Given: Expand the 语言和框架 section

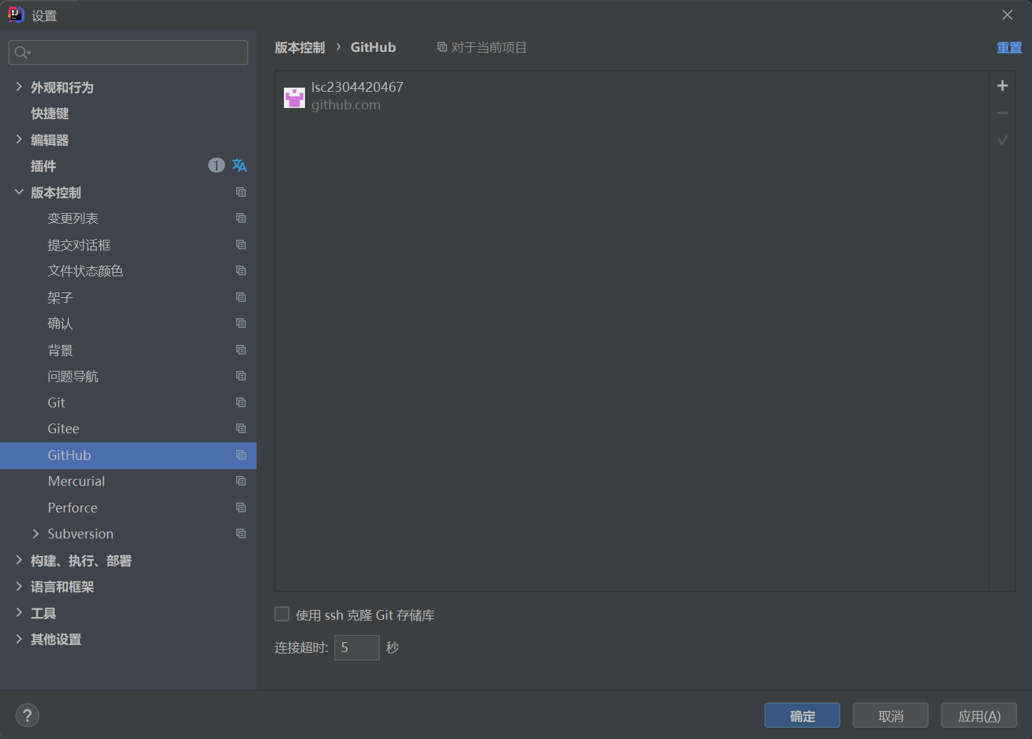Looking at the screenshot, I should click(19, 586).
